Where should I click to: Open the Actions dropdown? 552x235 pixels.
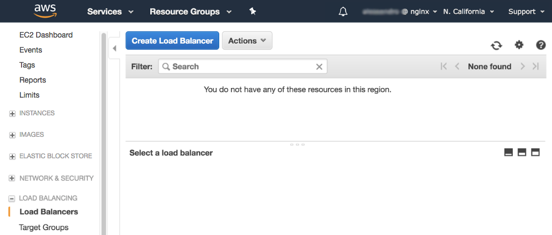(247, 41)
